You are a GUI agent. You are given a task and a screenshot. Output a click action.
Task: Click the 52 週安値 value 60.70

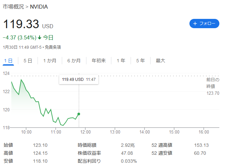pyautogui.click(x=200, y=153)
